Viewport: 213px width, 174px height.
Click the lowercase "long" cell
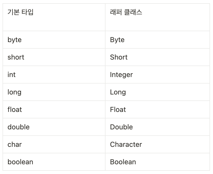tap(14, 92)
